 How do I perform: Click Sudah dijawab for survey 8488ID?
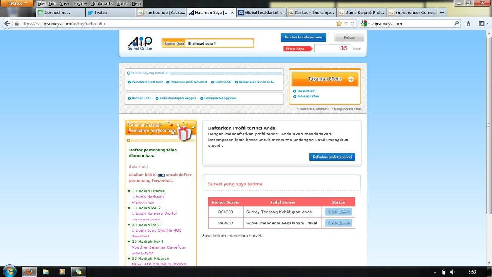[x=338, y=223]
